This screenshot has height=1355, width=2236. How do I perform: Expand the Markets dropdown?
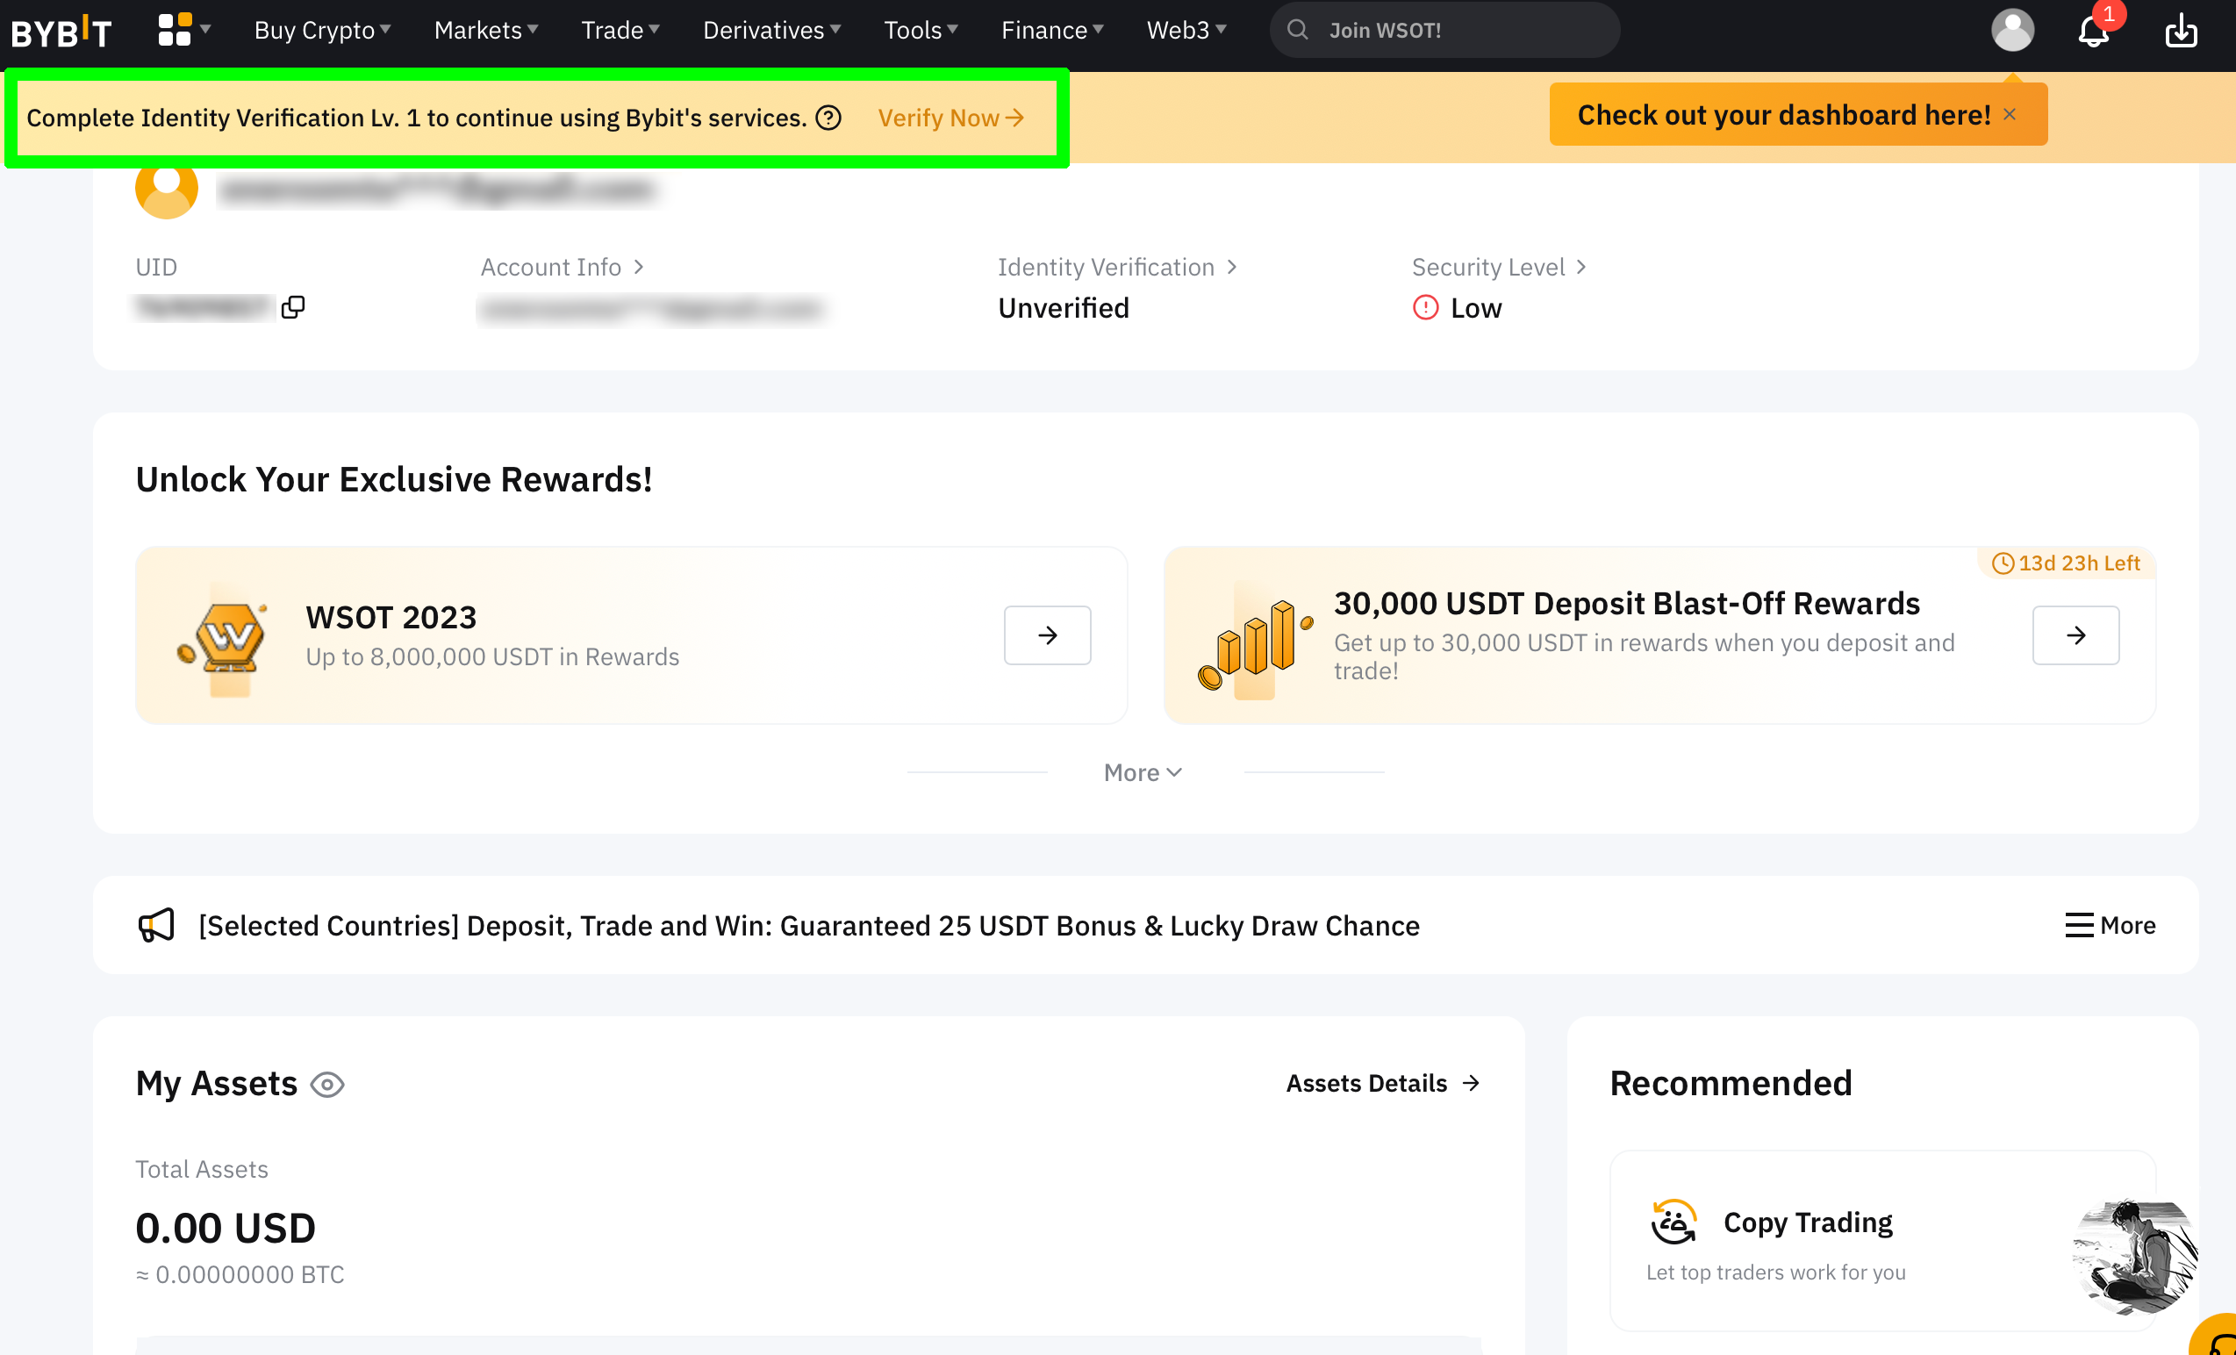tap(486, 30)
